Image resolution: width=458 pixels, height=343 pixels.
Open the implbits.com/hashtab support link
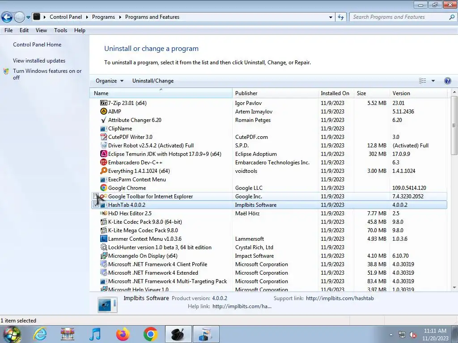pos(340,298)
